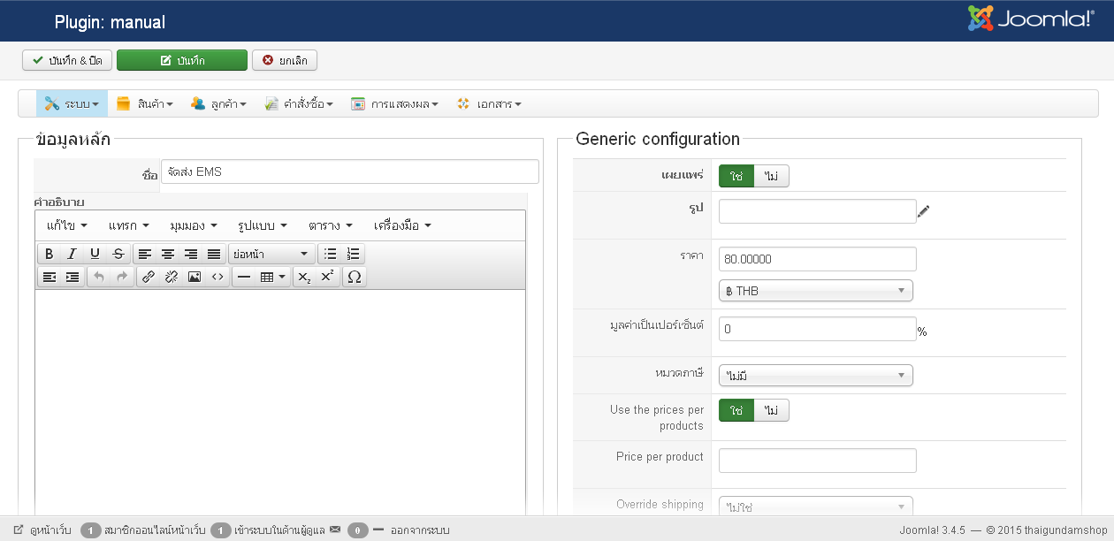Set เผยแพร่ (published) to ไม่

click(x=771, y=176)
